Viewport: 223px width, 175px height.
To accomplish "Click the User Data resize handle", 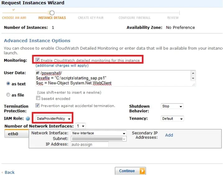I will (x=193, y=85).
